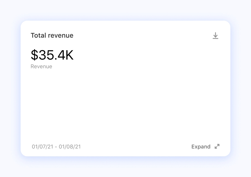This screenshot has height=177, width=251.
Task: Click the end date 01/08/21
Action: point(70,147)
